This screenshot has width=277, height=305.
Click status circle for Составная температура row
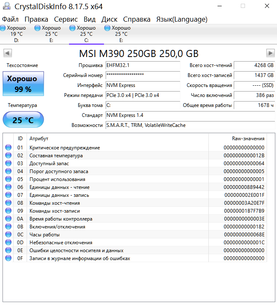tap(8, 156)
